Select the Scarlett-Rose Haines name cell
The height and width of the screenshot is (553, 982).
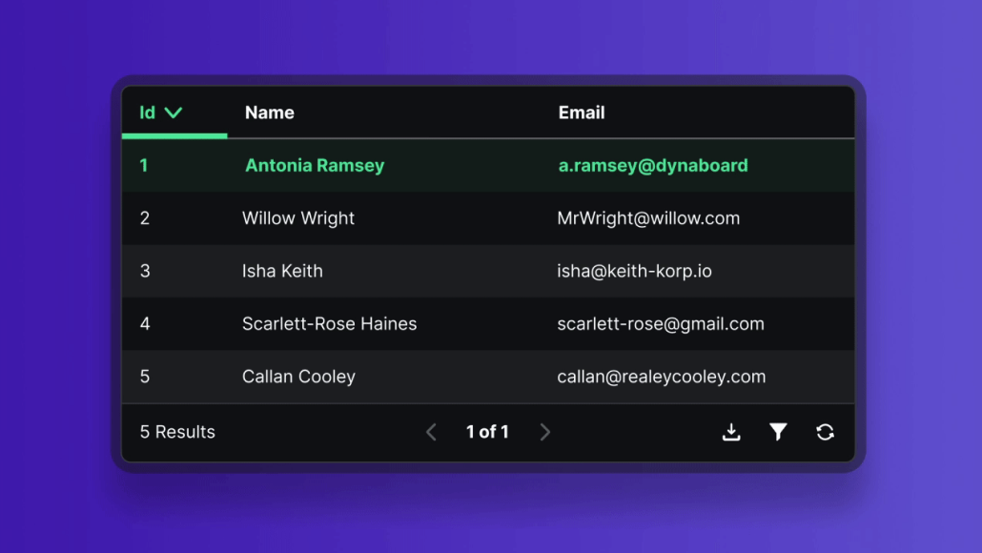(330, 324)
